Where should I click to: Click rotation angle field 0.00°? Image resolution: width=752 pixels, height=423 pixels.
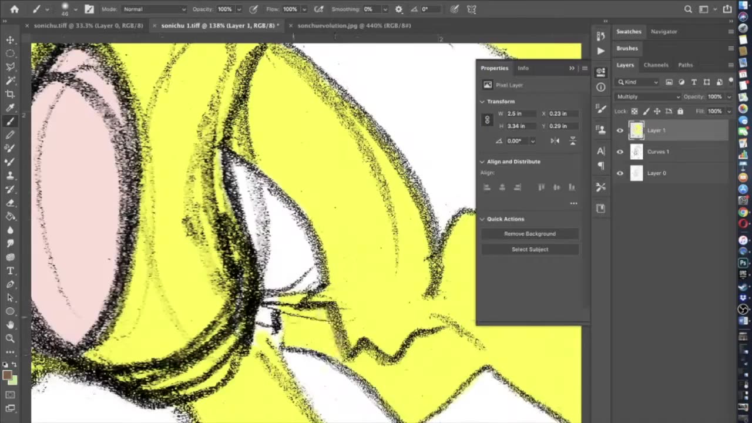coord(517,141)
